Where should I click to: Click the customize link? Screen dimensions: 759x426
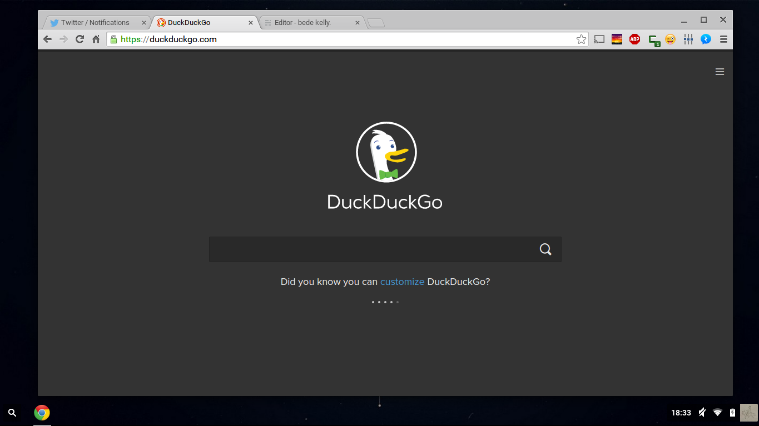click(402, 282)
